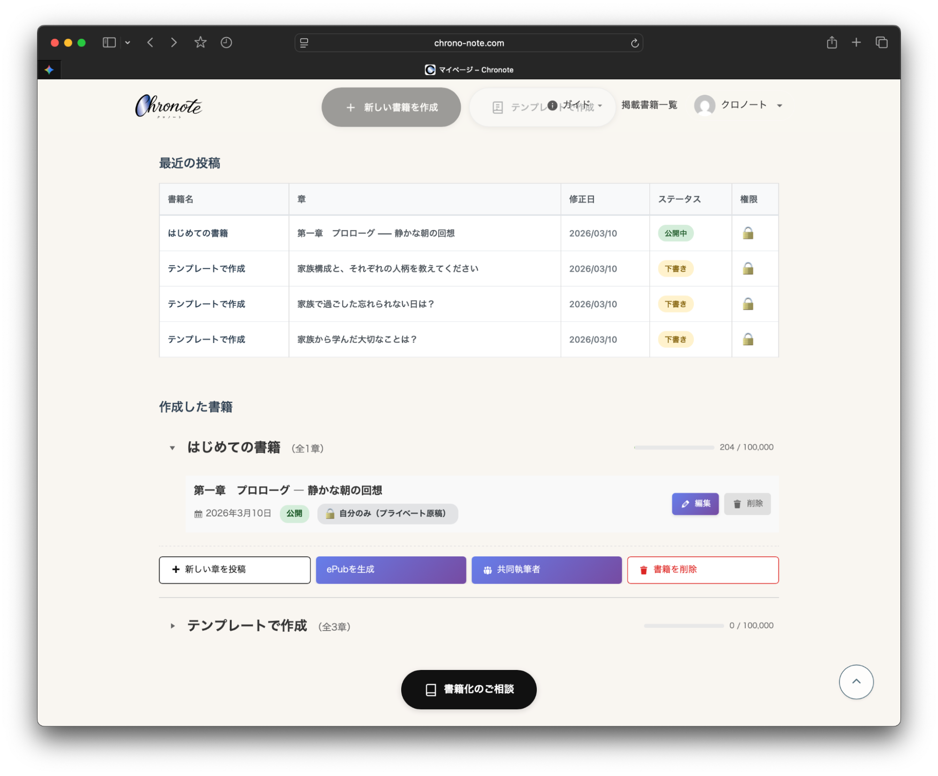This screenshot has height=776, width=938.
Task: Open 掲載書籍一覧 menu item
Action: coord(649,105)
